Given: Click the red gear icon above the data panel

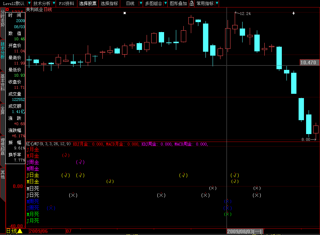Looking at the screenshot, I should pos(7,10).
